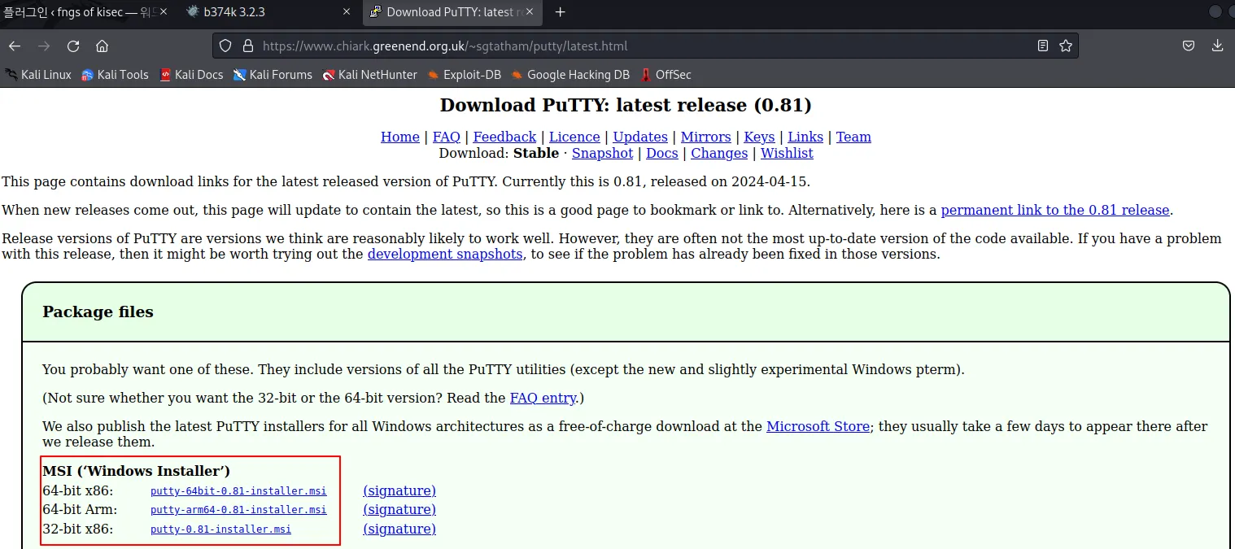1235x549 pixels.
Task: Open the Docs link
Action: click(662, 153)
